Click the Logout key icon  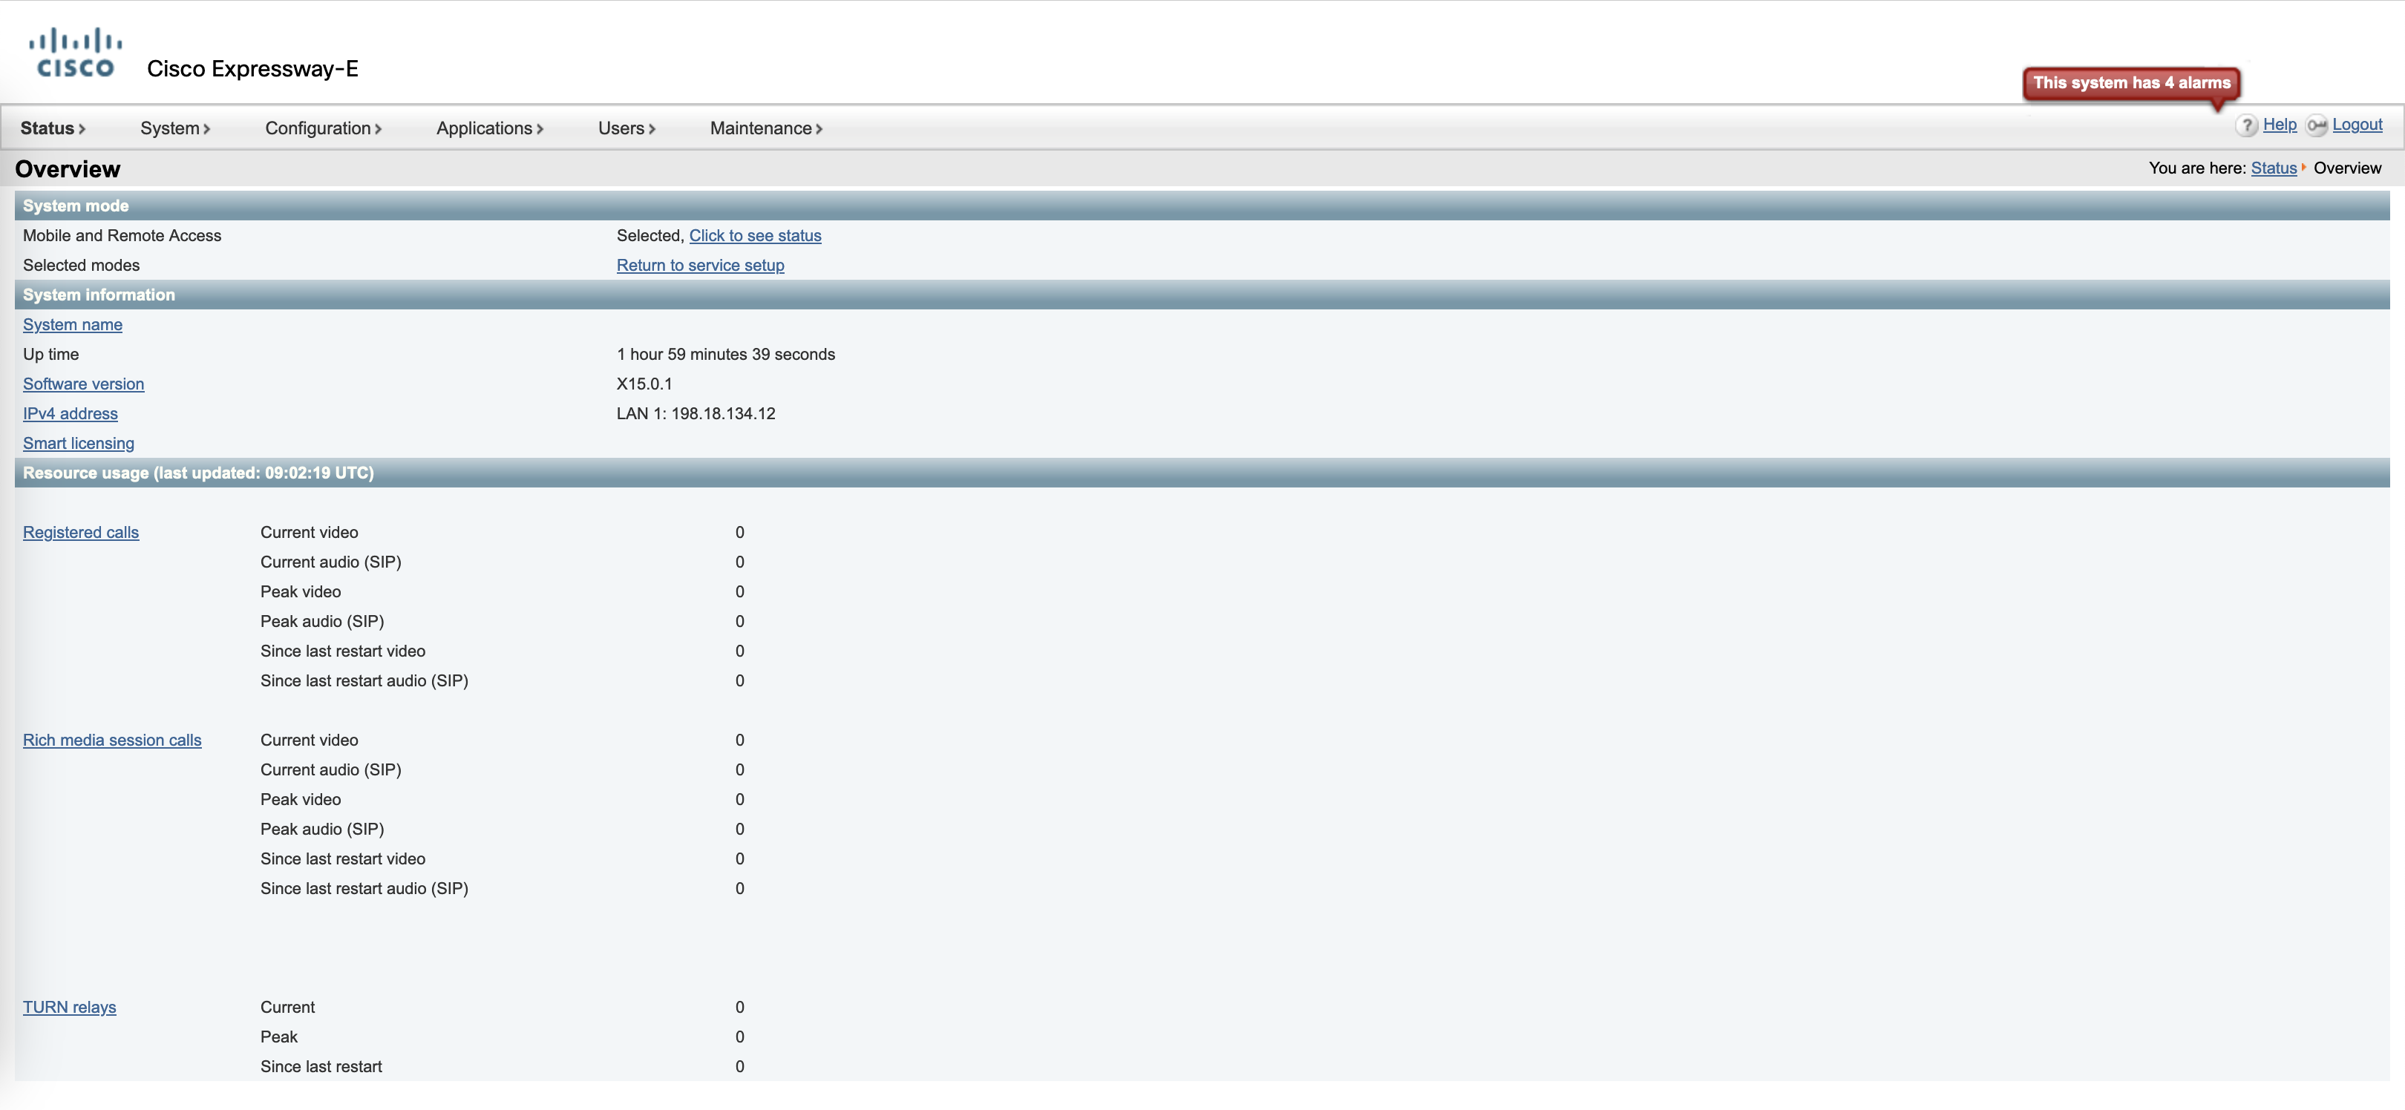coord(2317,126)
